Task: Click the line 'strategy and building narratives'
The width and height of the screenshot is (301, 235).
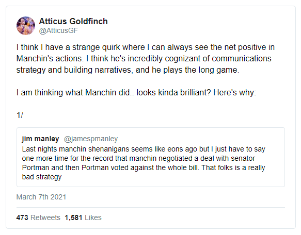Action: 128,70
